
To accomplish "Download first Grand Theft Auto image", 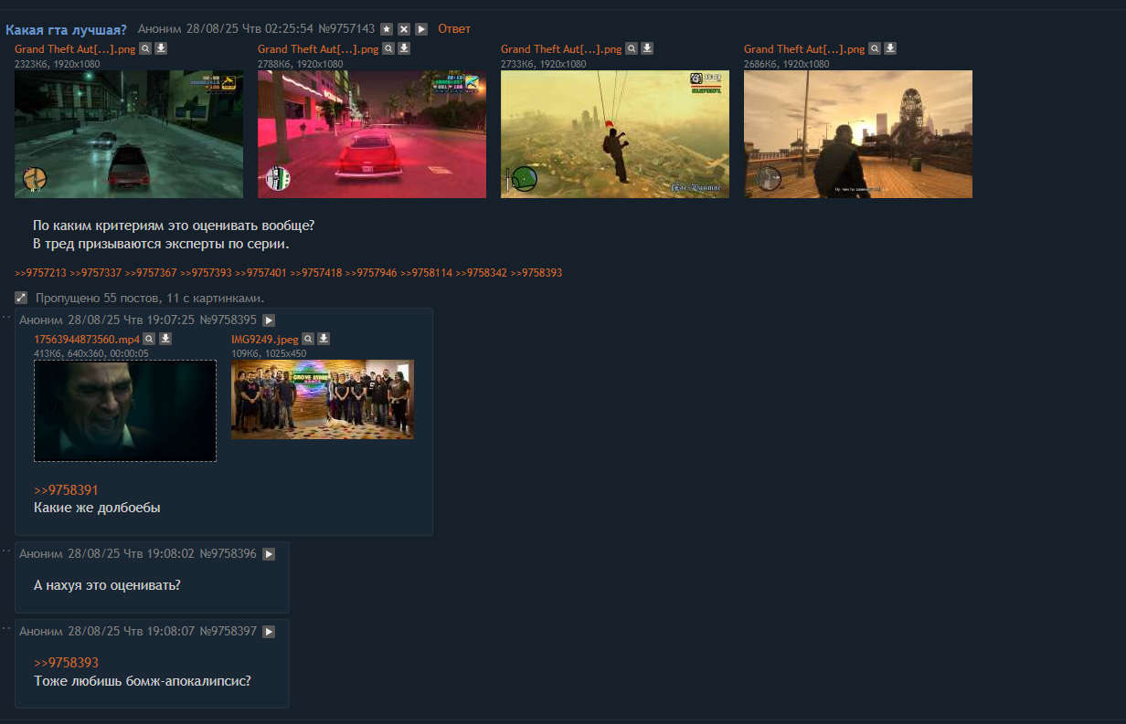I will [161, 48].
